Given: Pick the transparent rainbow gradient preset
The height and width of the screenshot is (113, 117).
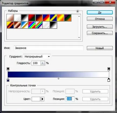Looking at the screenshot, I should [39, 25].
